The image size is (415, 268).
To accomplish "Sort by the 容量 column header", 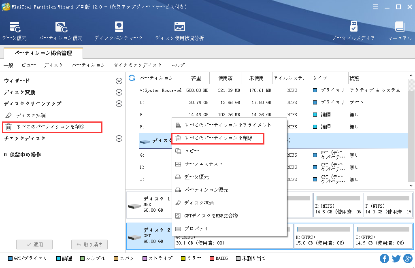I will pos(196,78).
